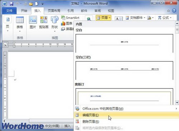Click the Office.com globe icon in menu
Image resolution: width=179 pixels, height=131 pixels.
coord(77,108)
